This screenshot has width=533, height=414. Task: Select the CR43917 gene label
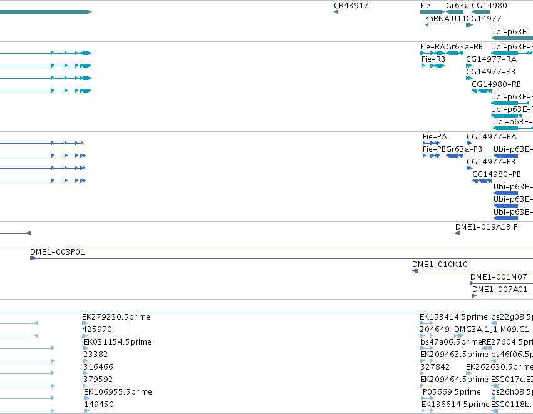pos(351,6)
